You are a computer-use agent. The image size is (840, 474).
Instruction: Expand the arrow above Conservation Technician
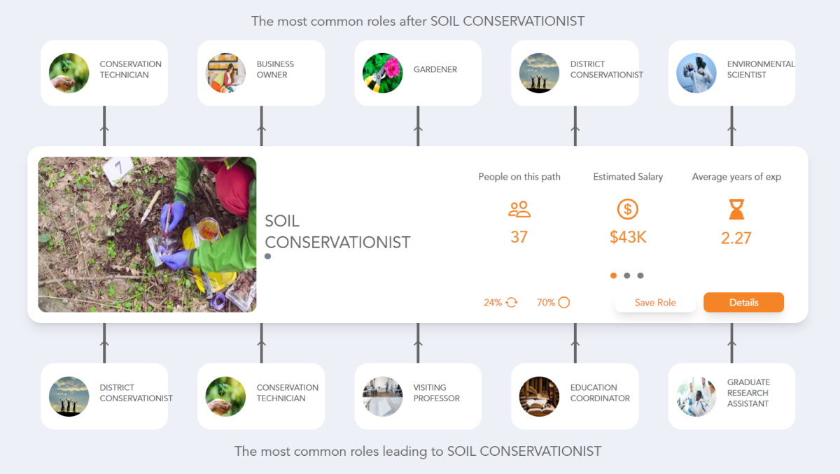point(104,129)
